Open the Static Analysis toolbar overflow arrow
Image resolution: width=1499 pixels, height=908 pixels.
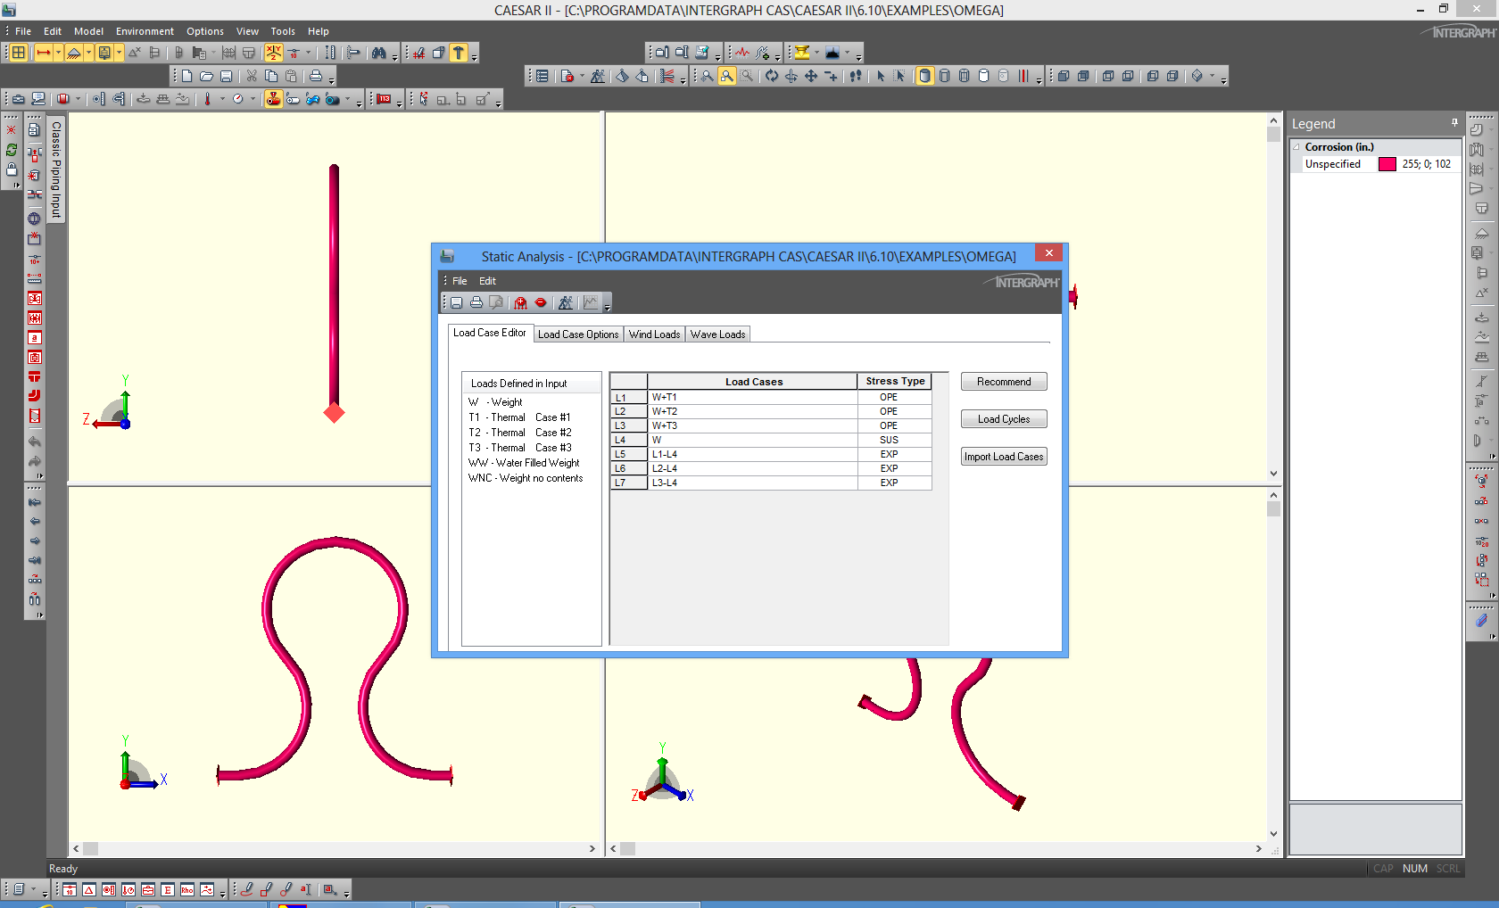click(x=608, y=306)
